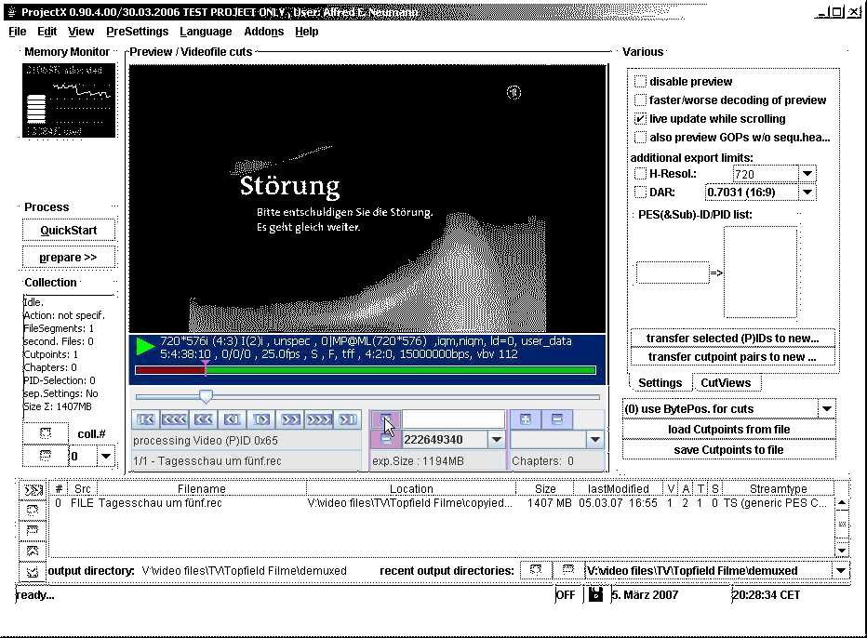
Task: Start playback with the green play arrow
Action: coord(142,347)
